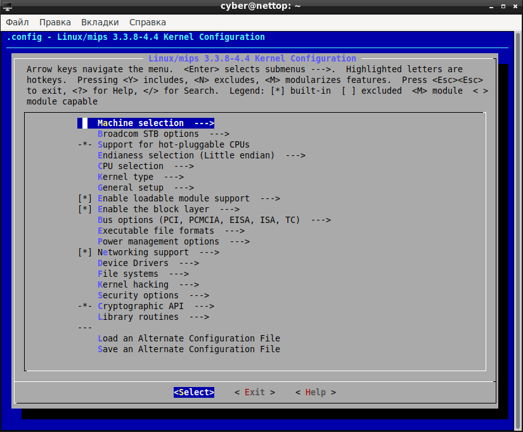Click the terminal vertical scrollbar
The height and width of the screenshot is (432, 523).
pyautogui.click(x=518, y=231)
